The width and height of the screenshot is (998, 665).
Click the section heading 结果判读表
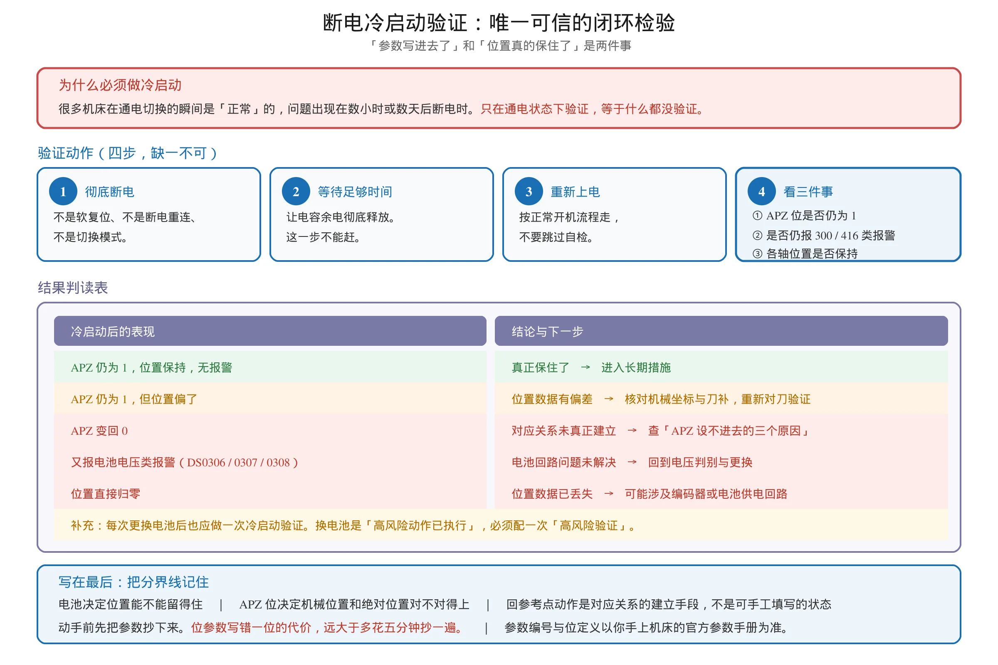[73, 288]
